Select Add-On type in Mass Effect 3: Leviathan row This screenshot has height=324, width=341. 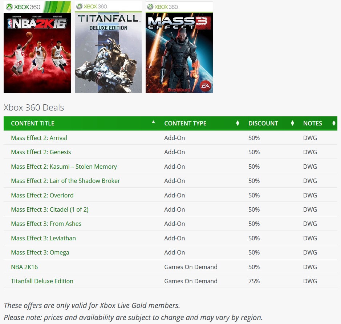click(175, 238)
